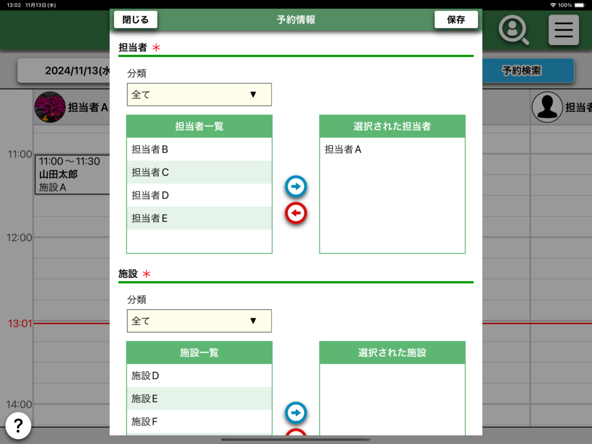Tap 担当者A flower profile picture

[50, 107]
